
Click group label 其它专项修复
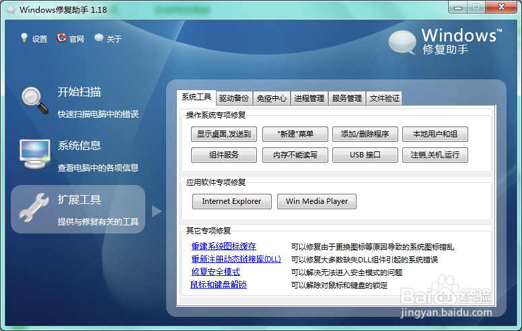click(x=209, y=231)
